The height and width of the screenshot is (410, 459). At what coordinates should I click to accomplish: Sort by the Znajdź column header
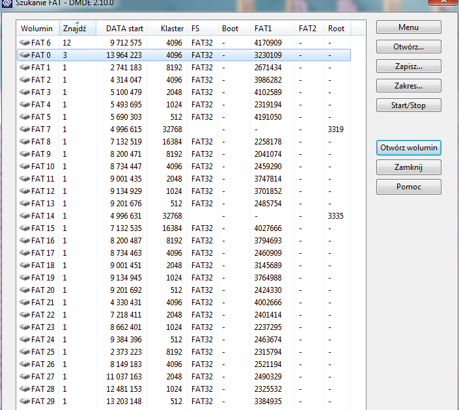coord(77,29)
